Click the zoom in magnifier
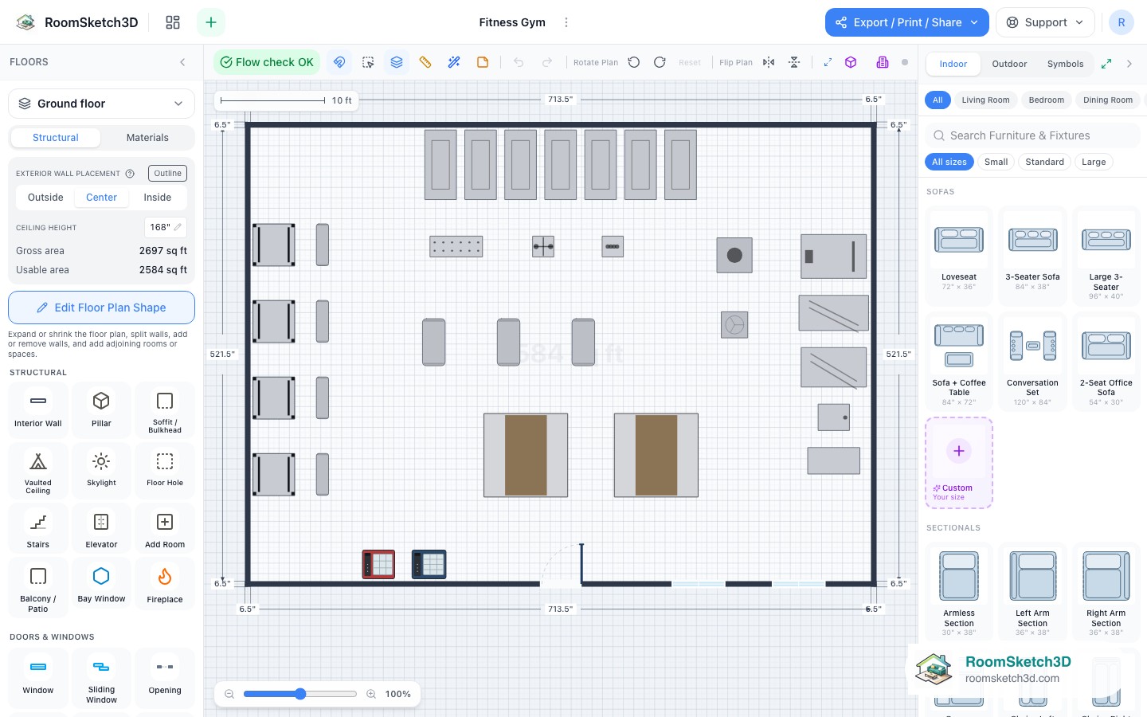 [x=371, y=694]
